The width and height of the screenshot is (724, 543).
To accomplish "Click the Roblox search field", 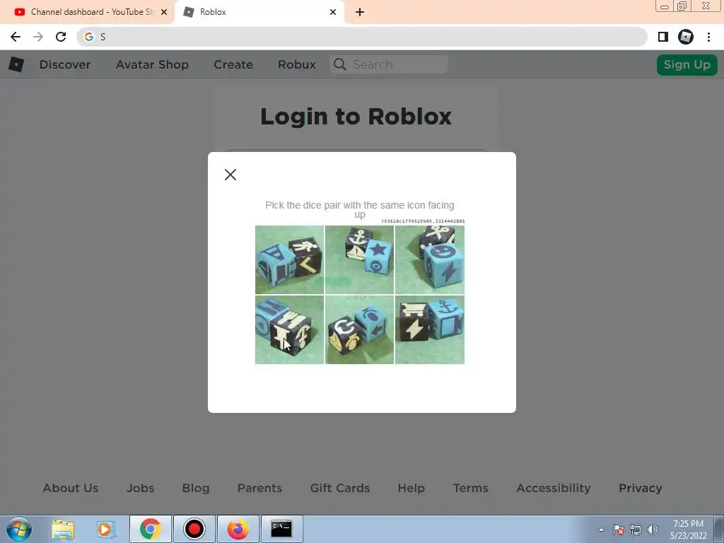I will tap(389, 64).
